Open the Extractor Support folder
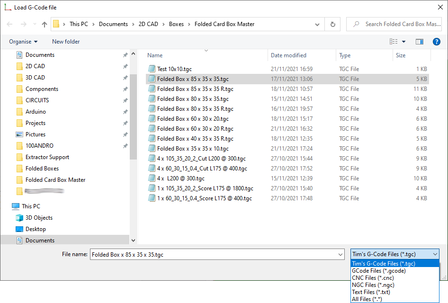448x303 pixels. coord(47,157)
